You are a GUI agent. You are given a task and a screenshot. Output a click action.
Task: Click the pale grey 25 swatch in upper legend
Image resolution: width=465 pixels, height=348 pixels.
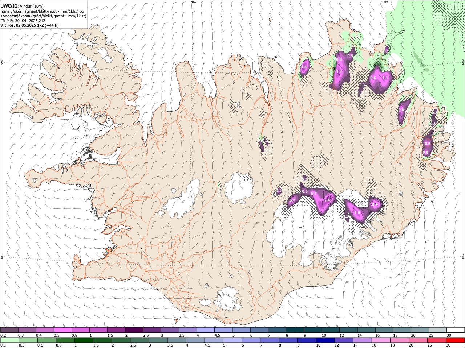click(x=437, y=330)
